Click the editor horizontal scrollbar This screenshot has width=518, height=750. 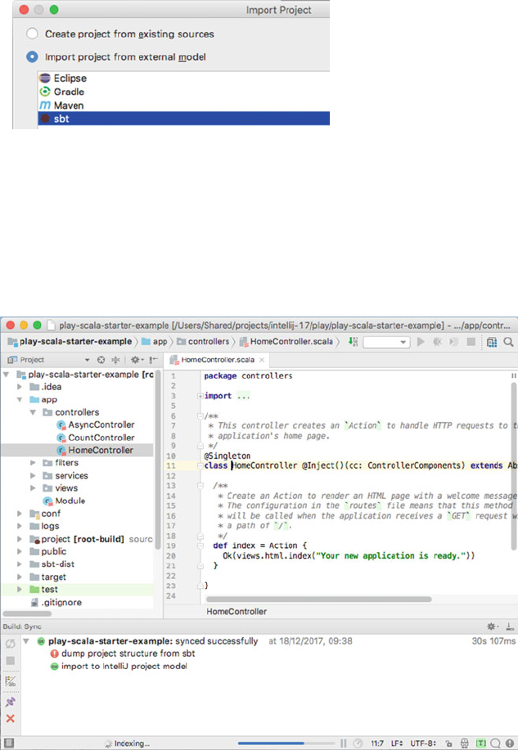click(x=319, y=600)
